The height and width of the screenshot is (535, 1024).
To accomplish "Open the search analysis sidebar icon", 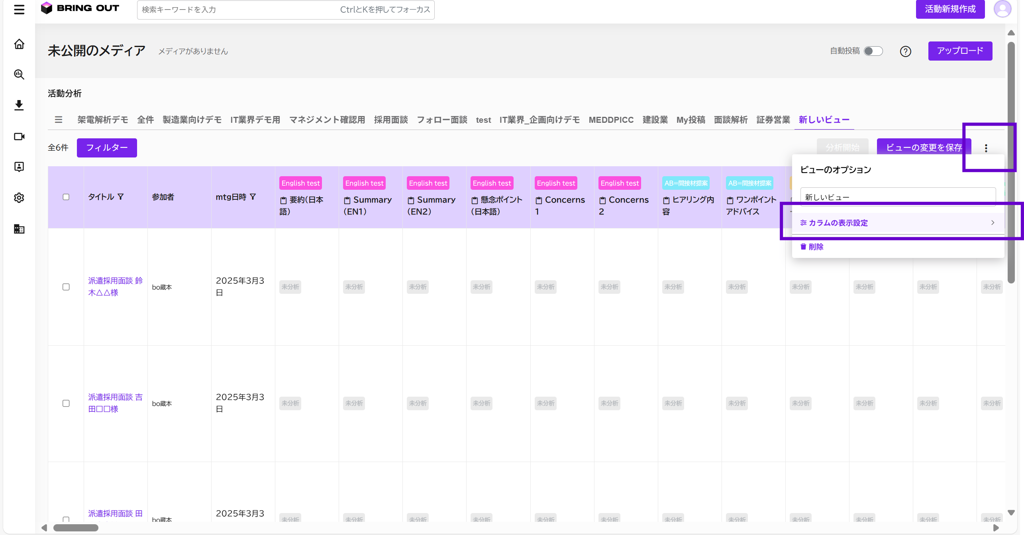I will pos(19,75).
